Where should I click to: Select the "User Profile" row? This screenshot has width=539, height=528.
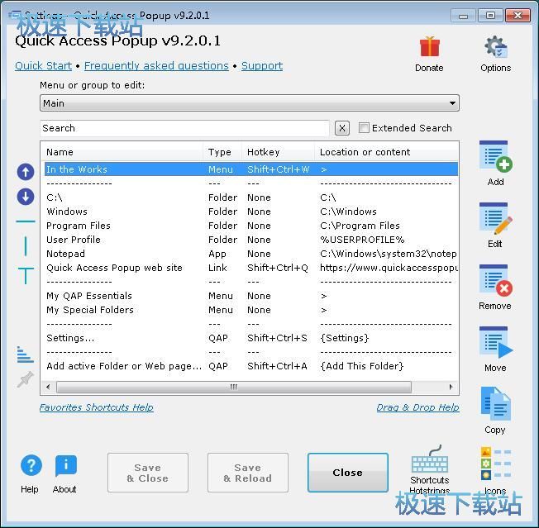click(251, 240)
